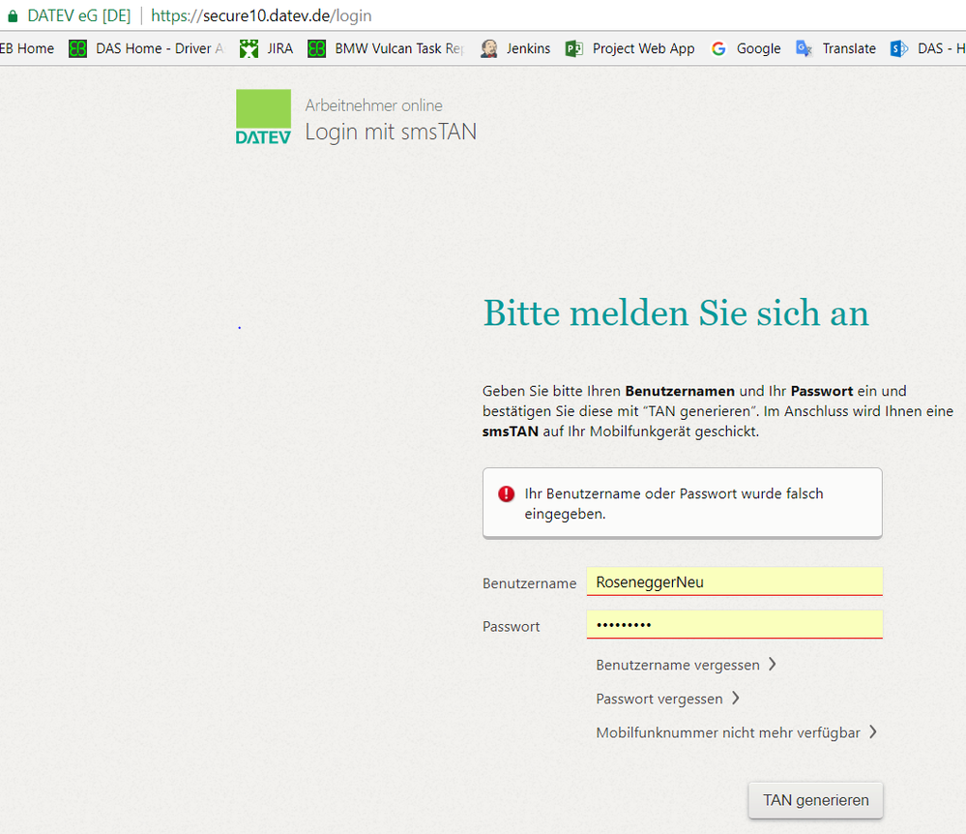Click the DAS Home bookmark favicon
This screenshot has height=834, width=966.
tap(77, 48)
